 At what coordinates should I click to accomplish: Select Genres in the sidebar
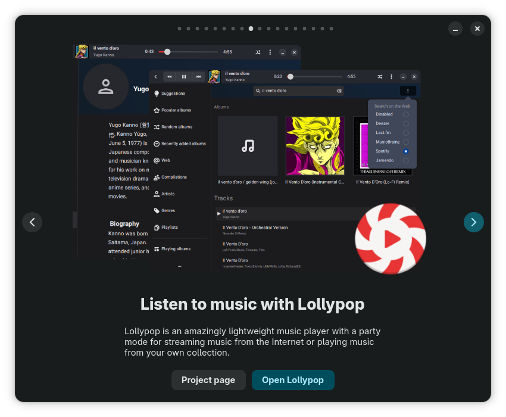[x=167, y=210]
